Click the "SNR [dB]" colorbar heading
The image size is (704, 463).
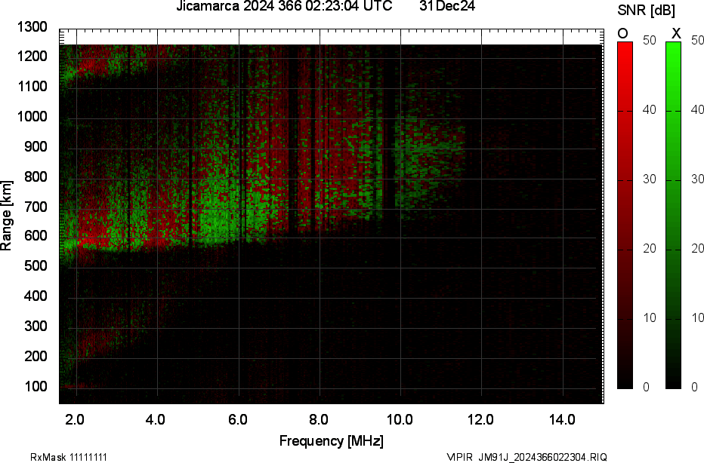[646, 11]
